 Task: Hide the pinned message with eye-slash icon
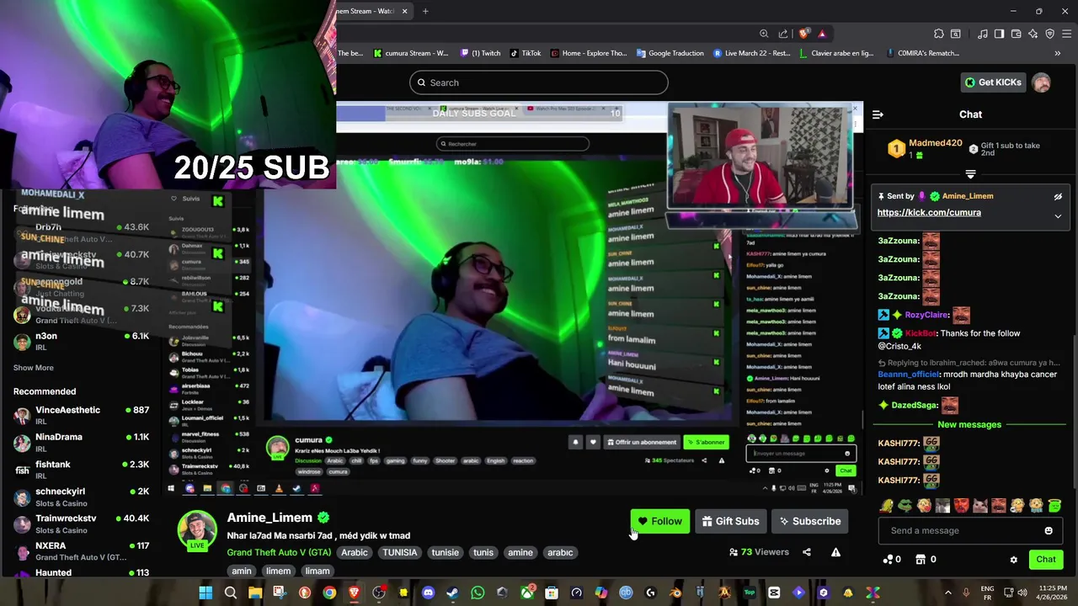pos(1058,196)
